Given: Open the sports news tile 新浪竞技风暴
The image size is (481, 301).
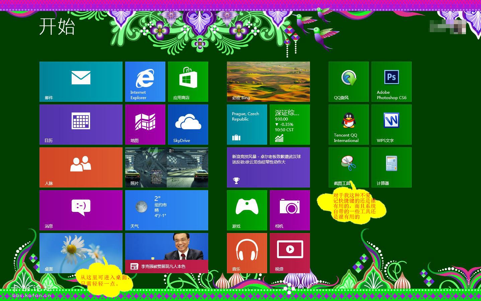Looking at the screenshot, I should click(x=268, y=167).
